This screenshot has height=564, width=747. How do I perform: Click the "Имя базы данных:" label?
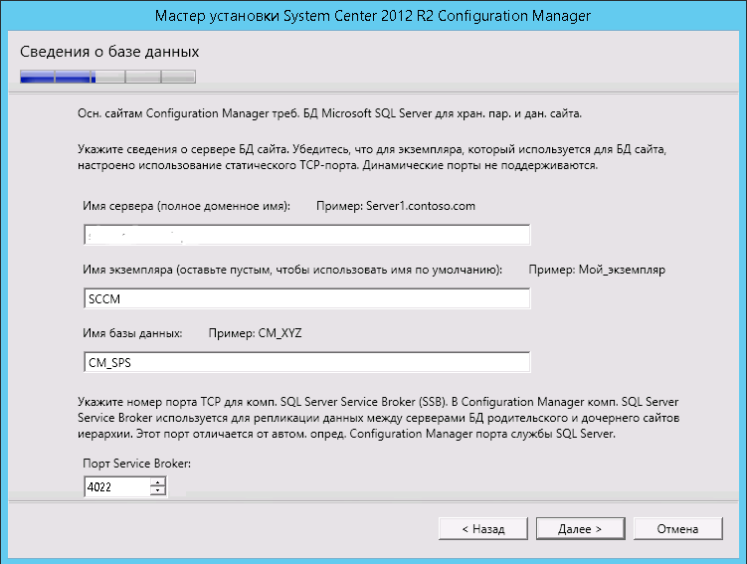coord(135,333)
